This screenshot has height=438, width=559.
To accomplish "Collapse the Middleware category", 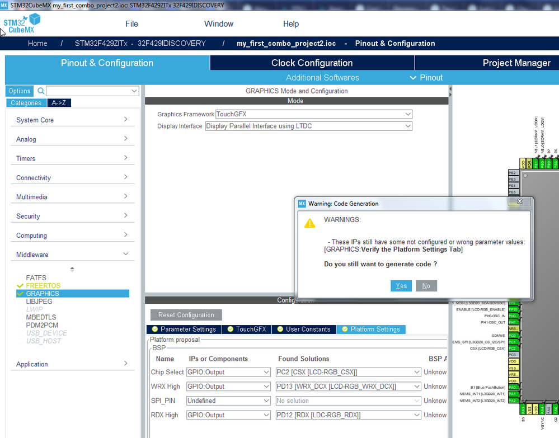I will [72, 255].
